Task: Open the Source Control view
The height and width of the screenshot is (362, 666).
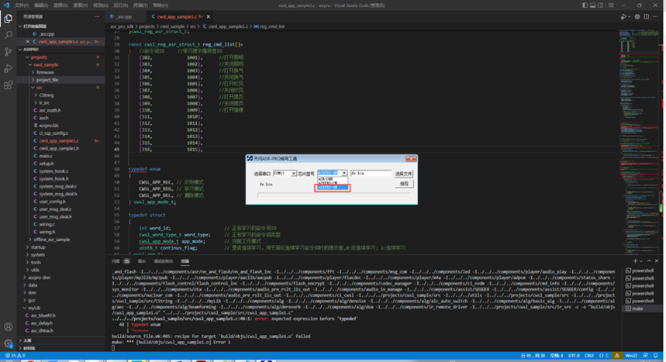Action: coord(8,52)
